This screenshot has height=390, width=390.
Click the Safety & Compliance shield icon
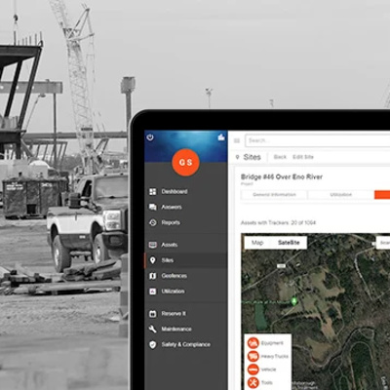(x=152, y=344)
